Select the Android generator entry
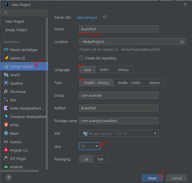The width and height of the screenshot is (192, 183). pos(23,167)
